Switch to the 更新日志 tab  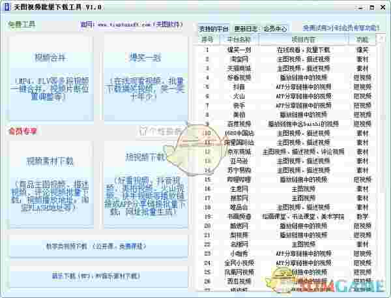246,29
